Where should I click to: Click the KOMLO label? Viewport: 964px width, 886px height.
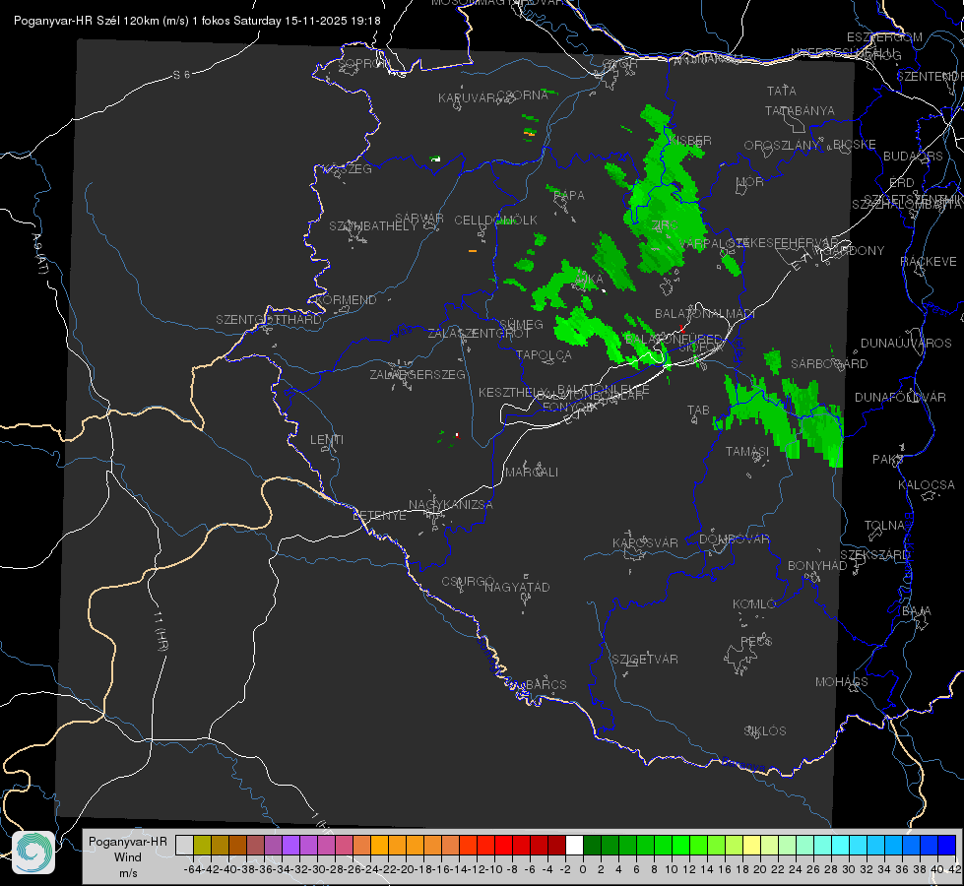pos(754,604)
